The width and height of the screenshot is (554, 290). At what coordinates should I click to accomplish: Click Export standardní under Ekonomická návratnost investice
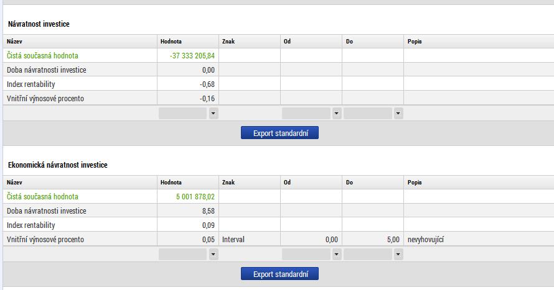tap(279, 274)
